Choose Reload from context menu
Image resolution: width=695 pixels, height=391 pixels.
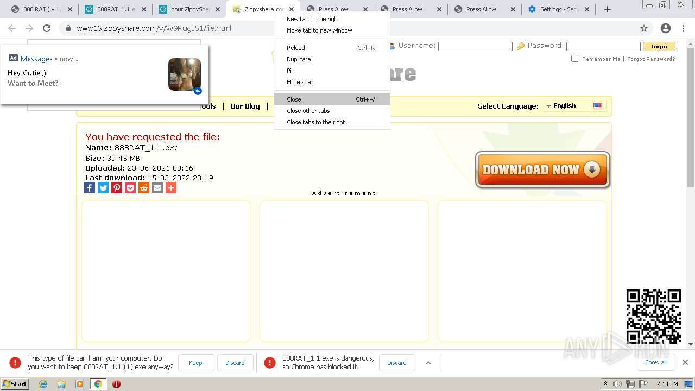pyautogui.click(x=332, y=48)
